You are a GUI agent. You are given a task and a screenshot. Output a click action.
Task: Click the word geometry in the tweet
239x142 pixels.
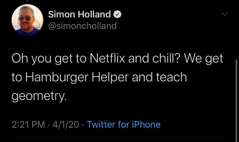[38, 96]
